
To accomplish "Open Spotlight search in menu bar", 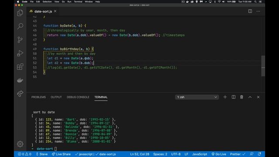I will pyautogui.click(x=255, y=2).
